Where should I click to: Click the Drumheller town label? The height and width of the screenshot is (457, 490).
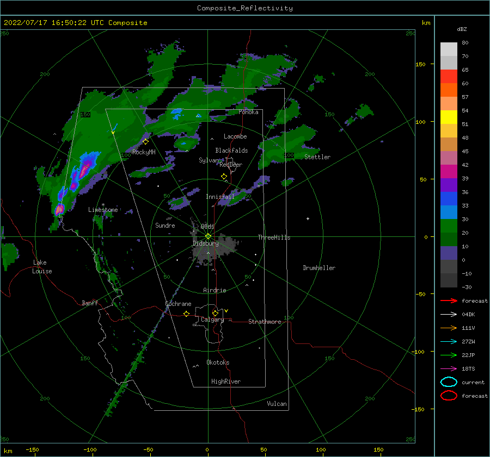[x=319, y=268]
